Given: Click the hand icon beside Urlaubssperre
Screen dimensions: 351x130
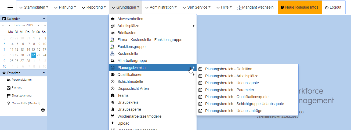Looking at the screenshot, I should (x=113, y=109).
